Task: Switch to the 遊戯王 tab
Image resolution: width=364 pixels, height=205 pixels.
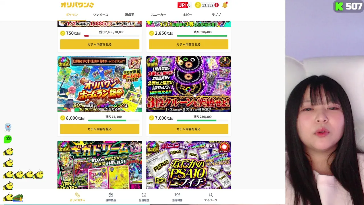Action: click(x=129, y=15)
